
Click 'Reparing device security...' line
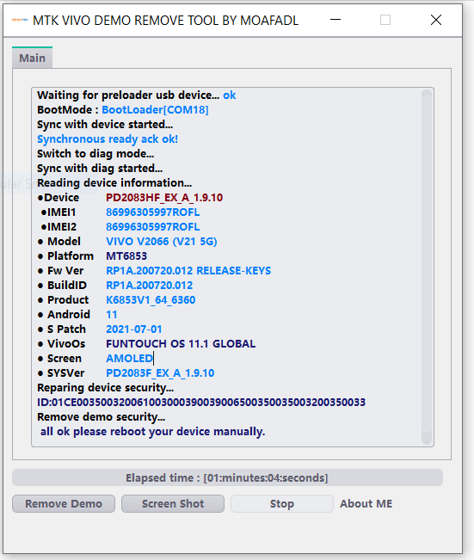click(105, 387)
